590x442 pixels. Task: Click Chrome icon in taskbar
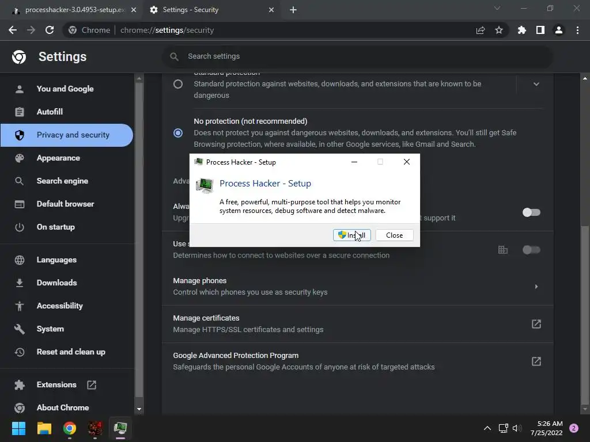click(70, 428)
